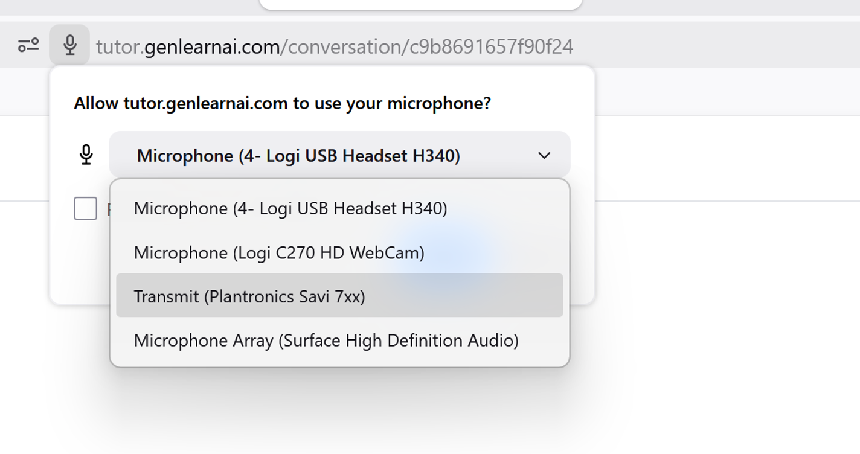This screenshot has width=860, height=454.
Task: Click the dropdown chevron arrow
Action: pos(544,156)
